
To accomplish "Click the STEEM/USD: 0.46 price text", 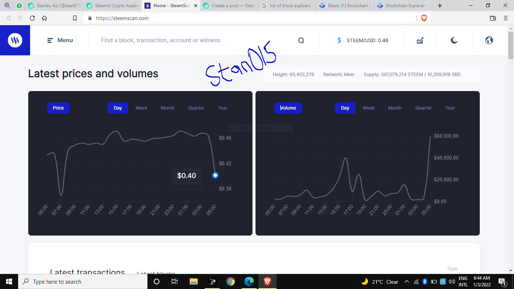I will point(368,40).
